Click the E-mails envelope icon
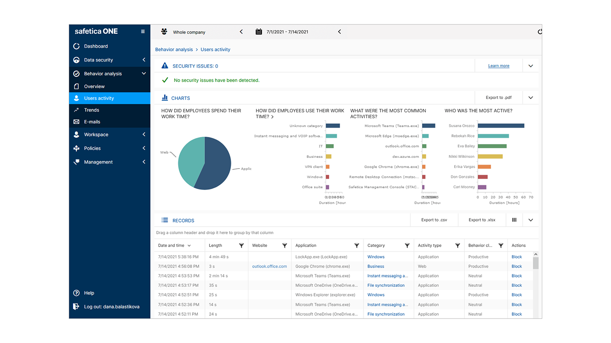The width and height of the screenshot is (611, 343). pyautogui.click(x=76, y=122)
